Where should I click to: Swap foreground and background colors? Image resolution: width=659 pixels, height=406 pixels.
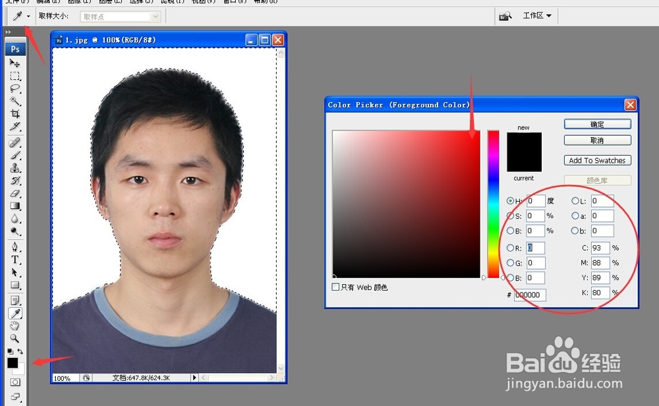point(20,351)
